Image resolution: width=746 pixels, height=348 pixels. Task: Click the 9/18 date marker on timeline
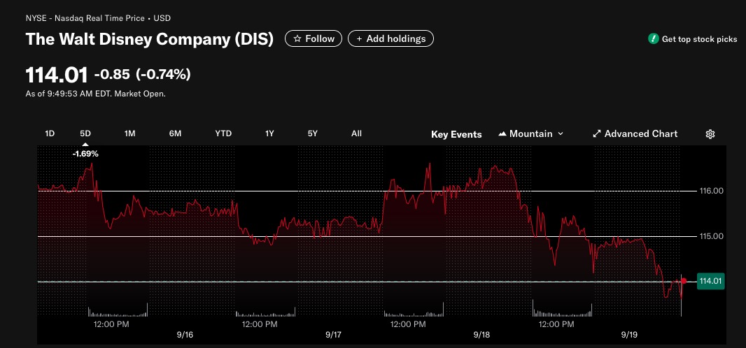click(481, 335)
